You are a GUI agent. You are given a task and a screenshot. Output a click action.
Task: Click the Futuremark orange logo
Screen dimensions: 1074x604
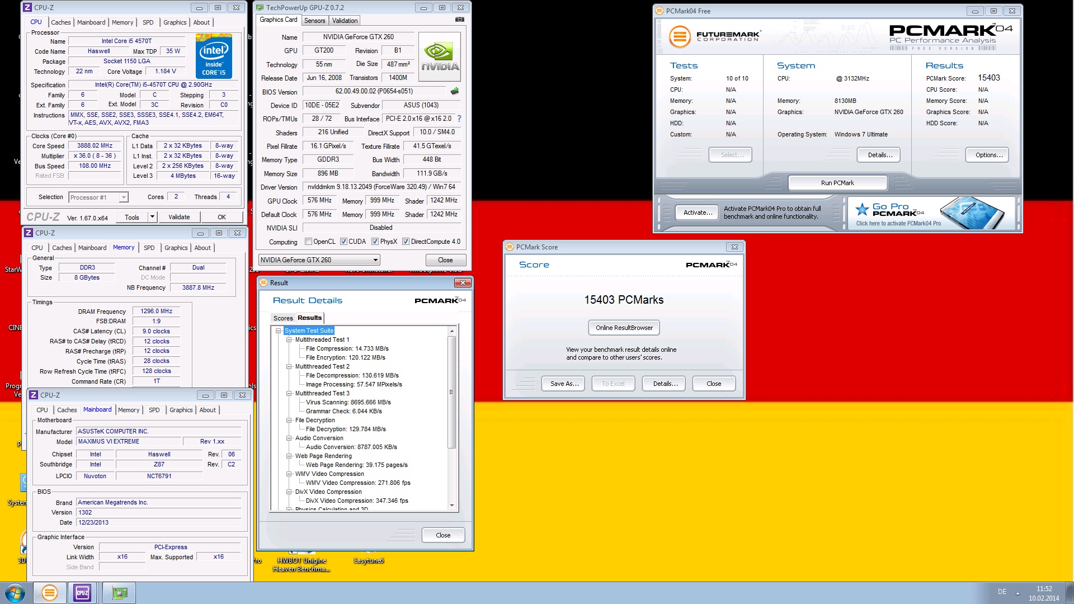pyautogui.click(x=680, y=37)
